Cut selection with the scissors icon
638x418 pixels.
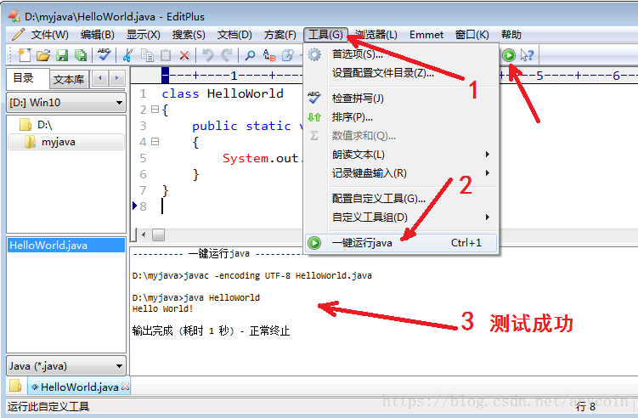point(127,55)
